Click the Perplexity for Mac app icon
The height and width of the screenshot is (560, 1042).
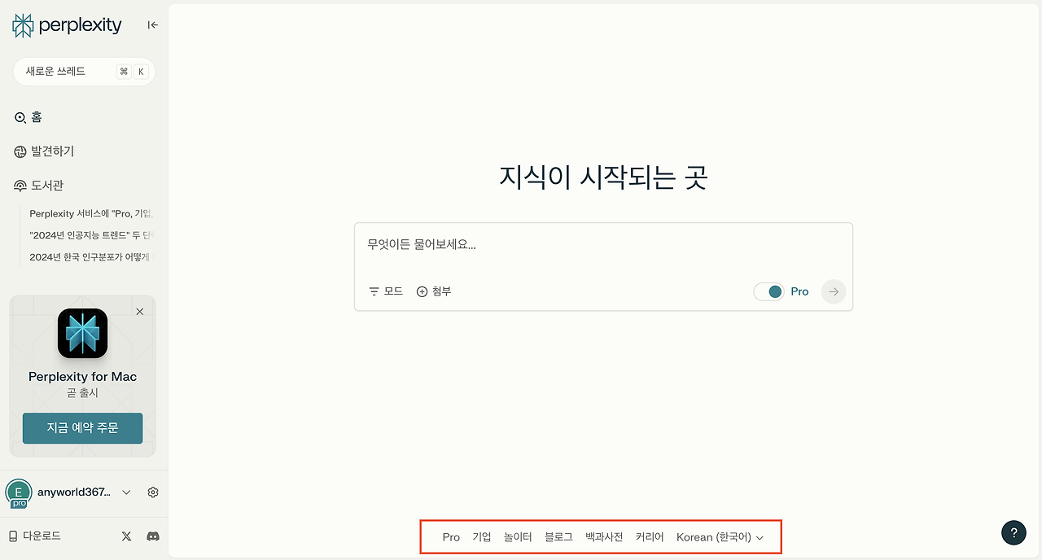[x=82, y=333]
